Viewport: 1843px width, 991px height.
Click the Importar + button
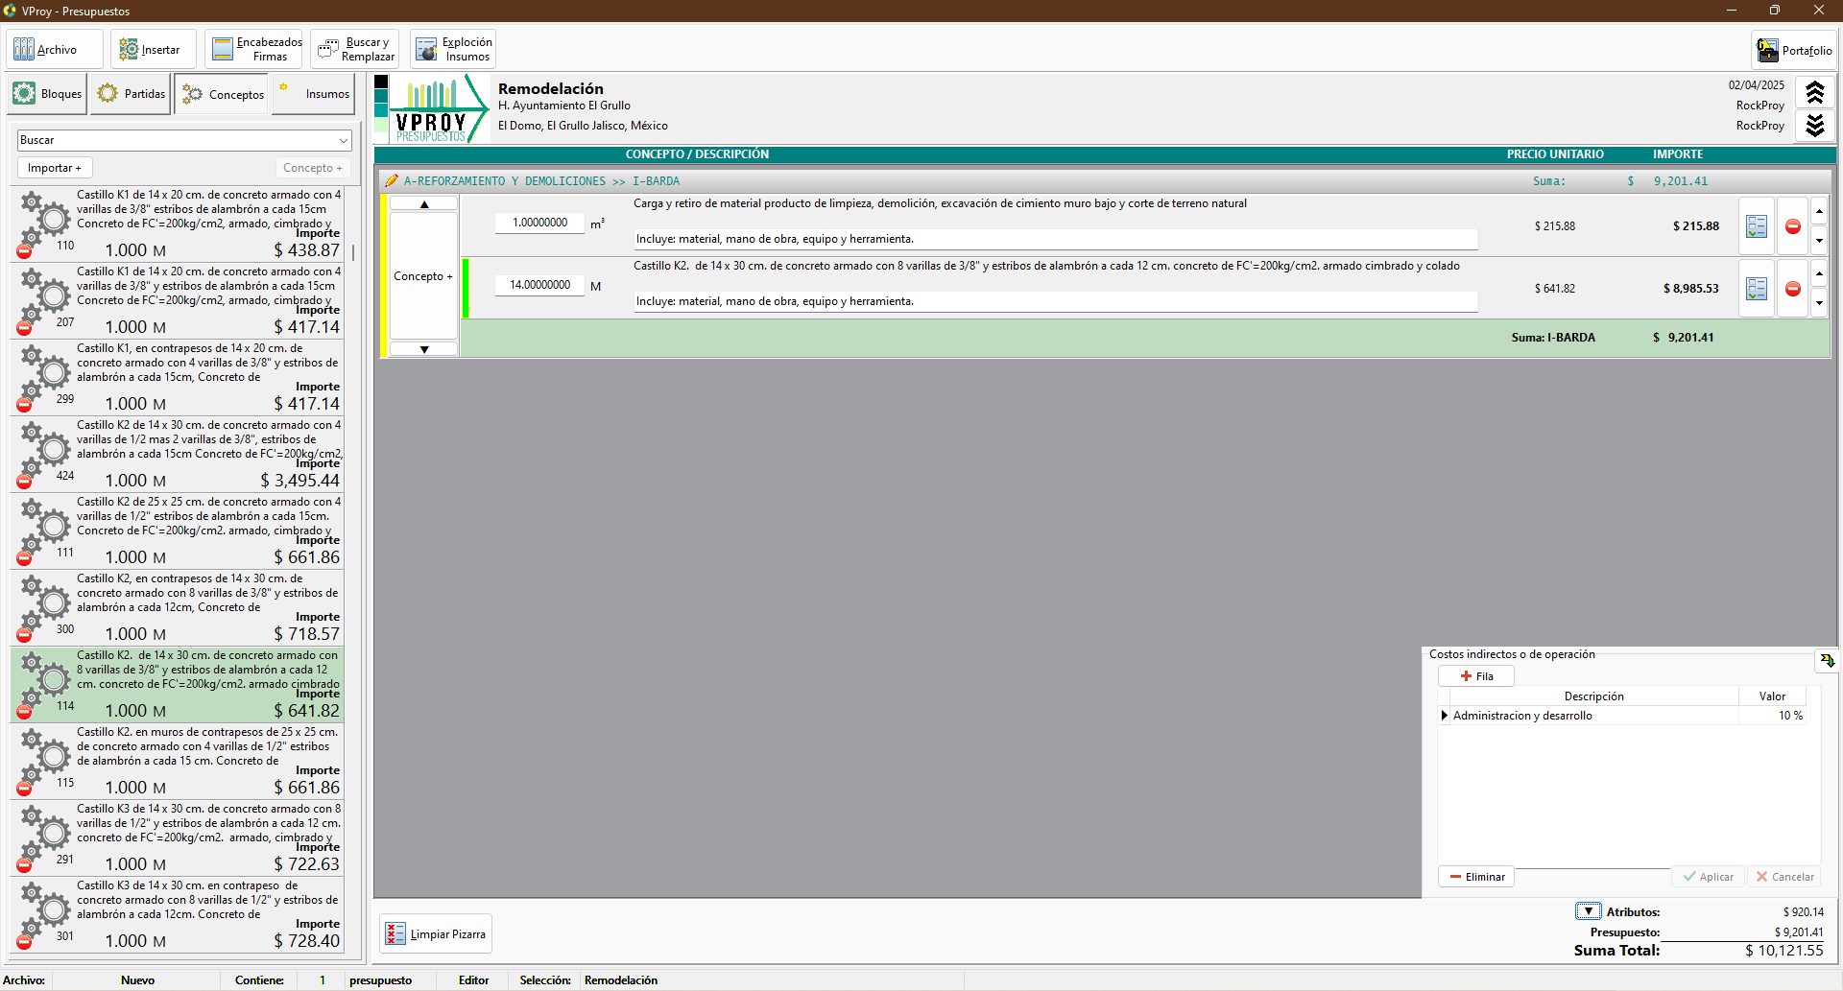[x=55, y=168]
